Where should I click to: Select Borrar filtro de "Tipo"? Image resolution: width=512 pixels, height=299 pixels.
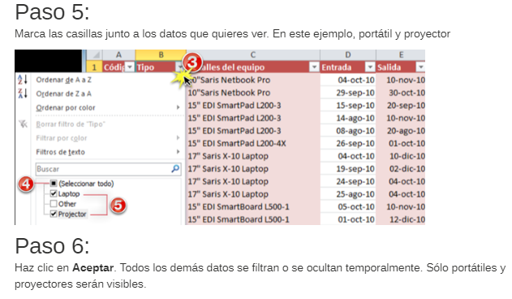coord(71,124)
